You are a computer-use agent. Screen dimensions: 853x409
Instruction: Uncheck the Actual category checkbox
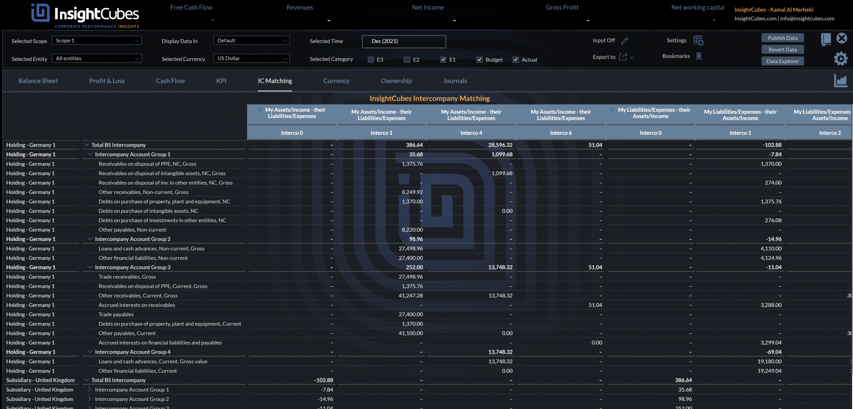click(x=516, y=59)
